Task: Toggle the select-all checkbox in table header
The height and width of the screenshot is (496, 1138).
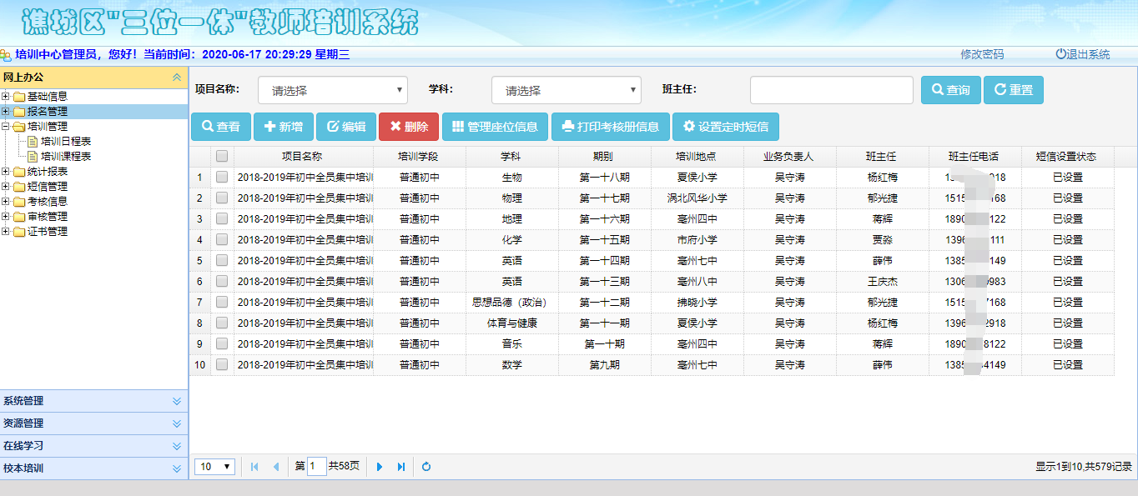Action: point(222,156)
